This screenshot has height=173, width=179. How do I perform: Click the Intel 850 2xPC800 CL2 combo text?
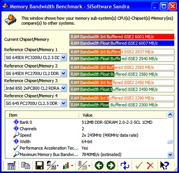(x=32, y=88)
